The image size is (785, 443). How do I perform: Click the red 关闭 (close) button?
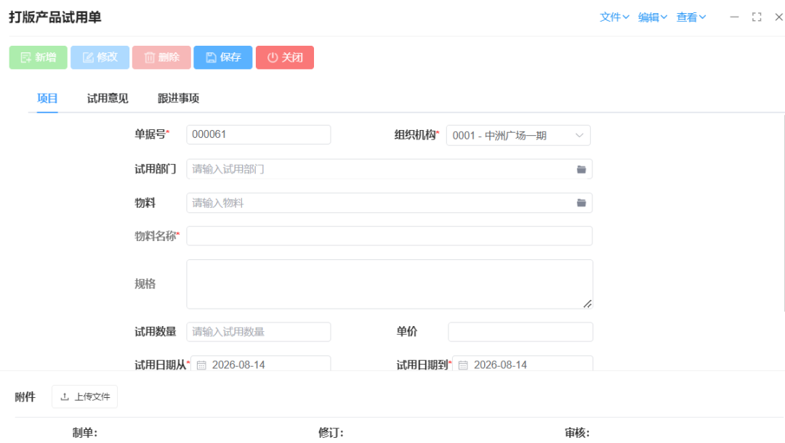285,57
